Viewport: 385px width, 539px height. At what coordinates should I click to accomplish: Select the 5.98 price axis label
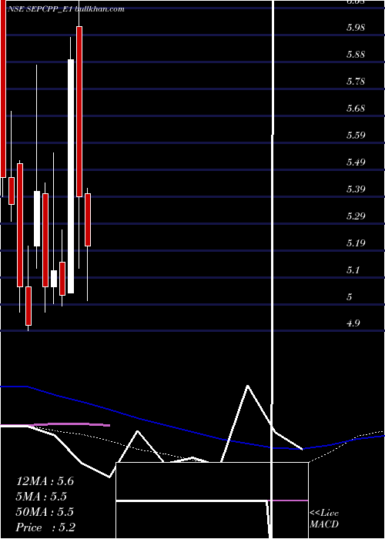tap(356, 28)
